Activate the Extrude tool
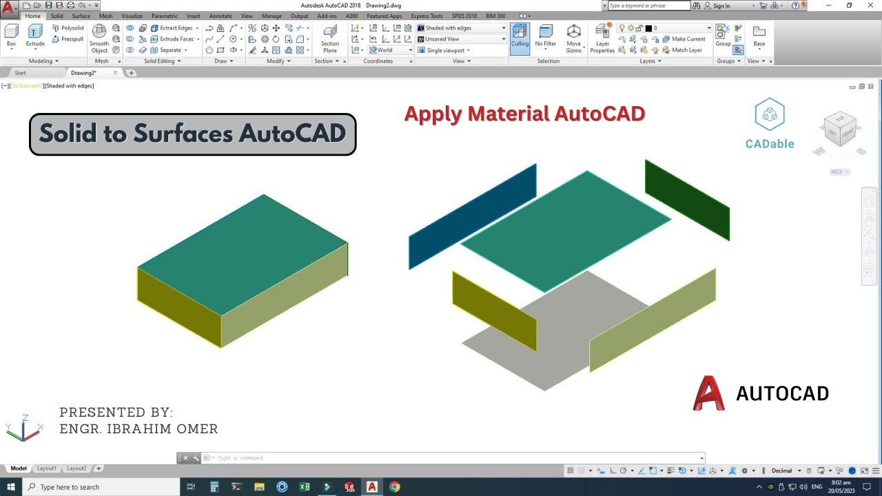 click(x=35, y=36)
